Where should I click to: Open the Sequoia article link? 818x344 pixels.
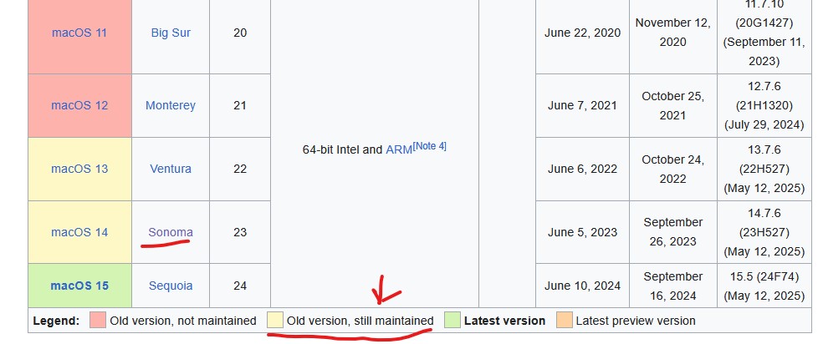tap(171, 286)
